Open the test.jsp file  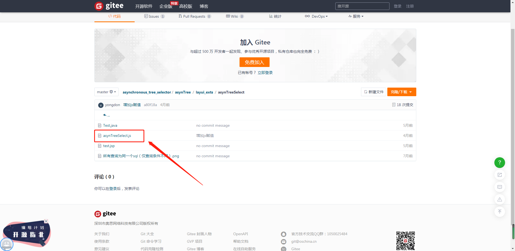pos(109,146)
